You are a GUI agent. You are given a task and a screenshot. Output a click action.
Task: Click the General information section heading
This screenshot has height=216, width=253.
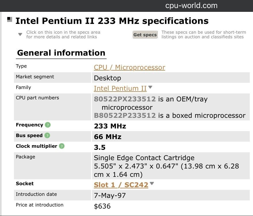pyautogui.click(x=61, y=53)
